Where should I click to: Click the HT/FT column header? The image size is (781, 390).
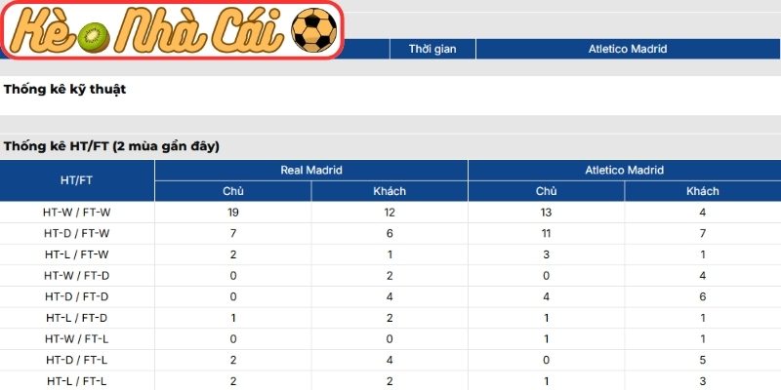(77, 180)
